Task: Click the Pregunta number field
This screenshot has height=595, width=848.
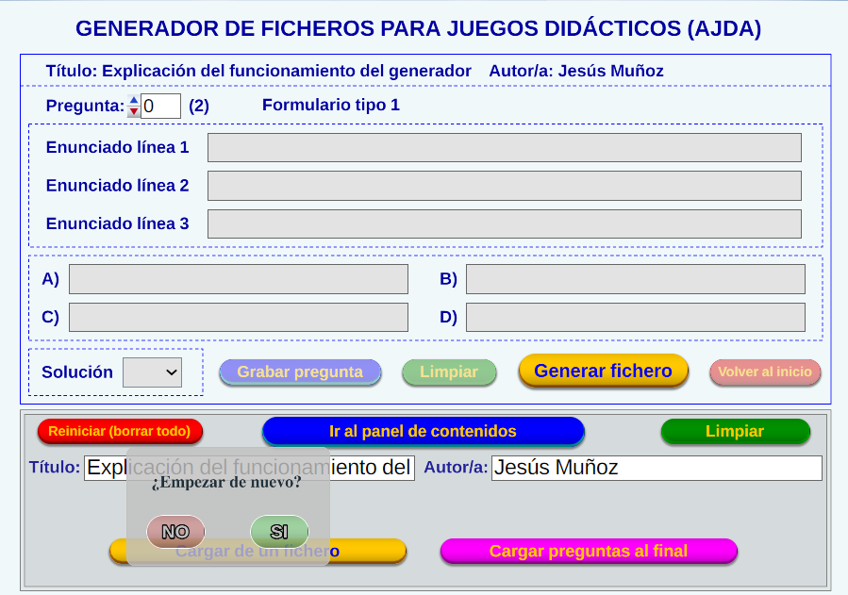Action: coord(161,106)
